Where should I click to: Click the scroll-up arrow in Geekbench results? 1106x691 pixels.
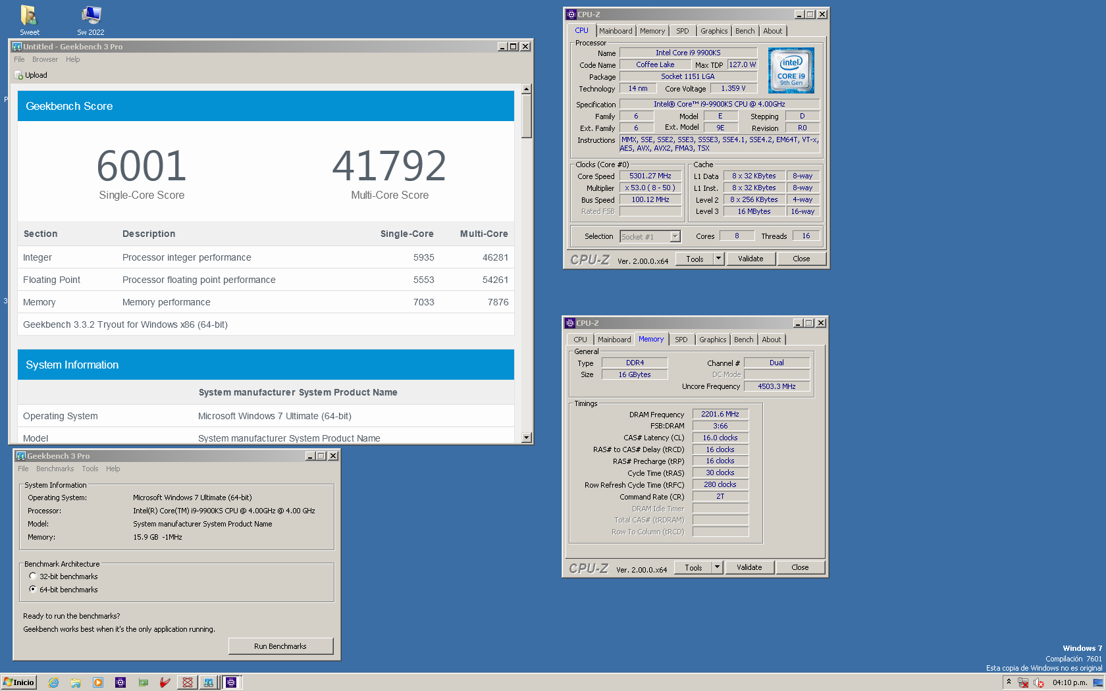pos(526,89)
